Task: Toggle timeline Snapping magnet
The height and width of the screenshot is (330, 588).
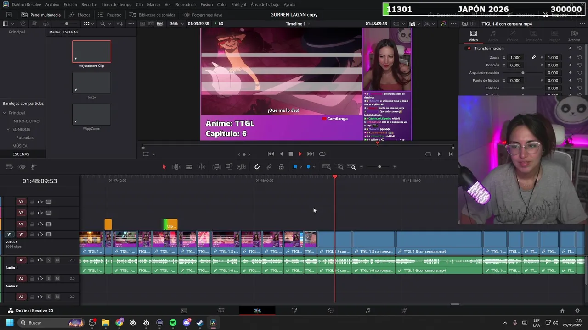Action: [257, 167]
